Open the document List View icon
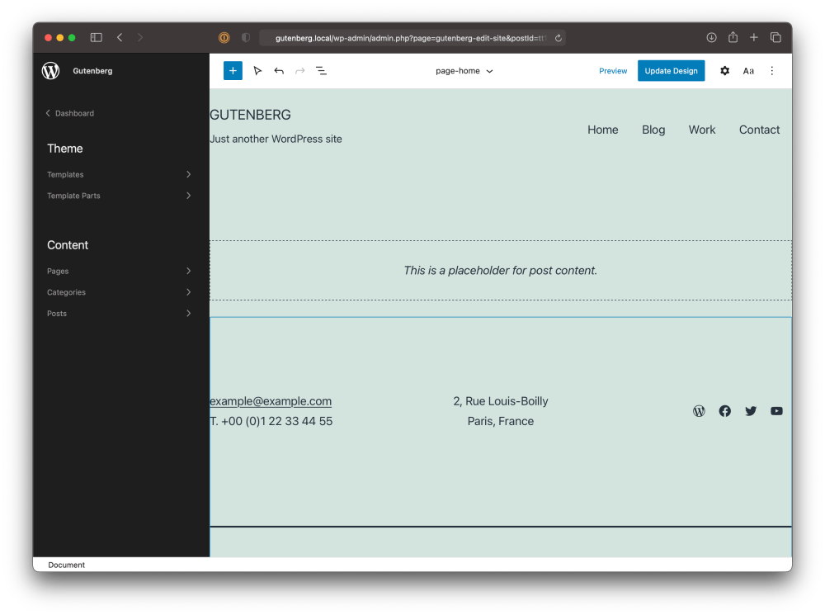Image resolution: width=825 pixels, height=615 pixels. (x=321, y=70)
